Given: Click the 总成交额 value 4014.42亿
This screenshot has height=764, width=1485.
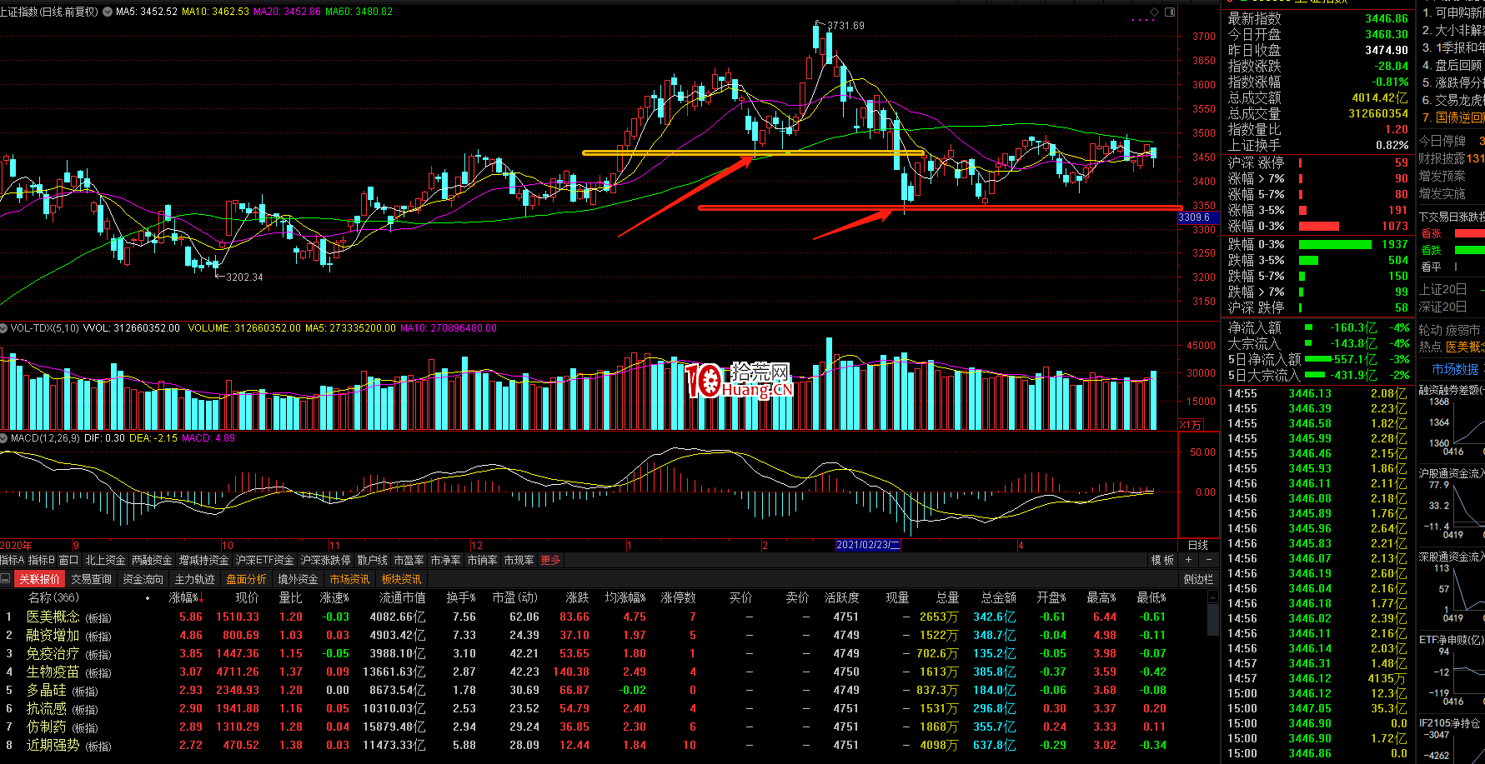Looking at the screenshot, I should coord(1380,97).
